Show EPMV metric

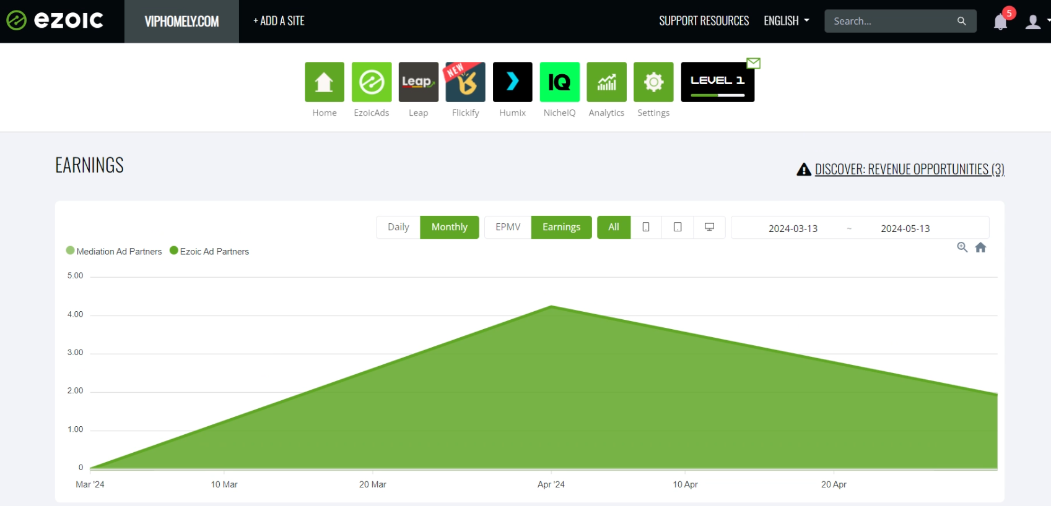pos(508,227)
